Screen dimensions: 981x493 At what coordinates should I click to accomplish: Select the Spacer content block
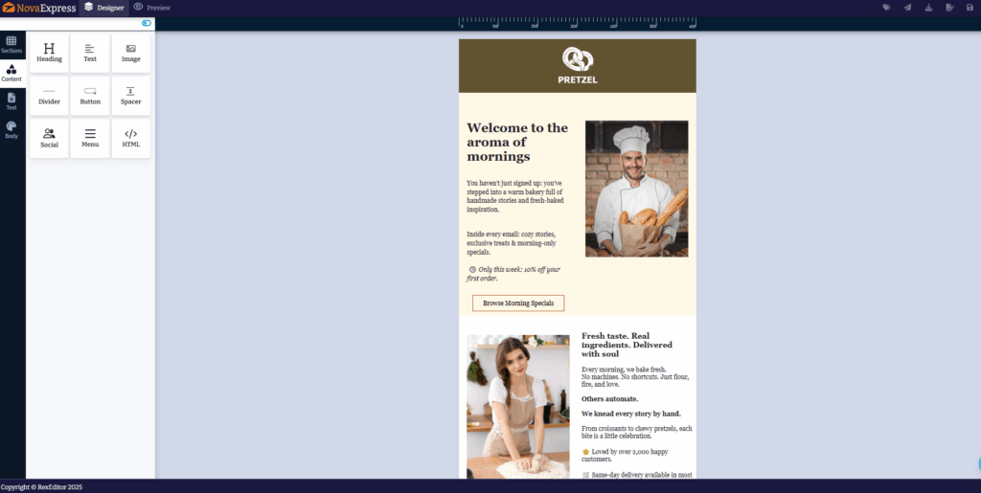point(130,96)
